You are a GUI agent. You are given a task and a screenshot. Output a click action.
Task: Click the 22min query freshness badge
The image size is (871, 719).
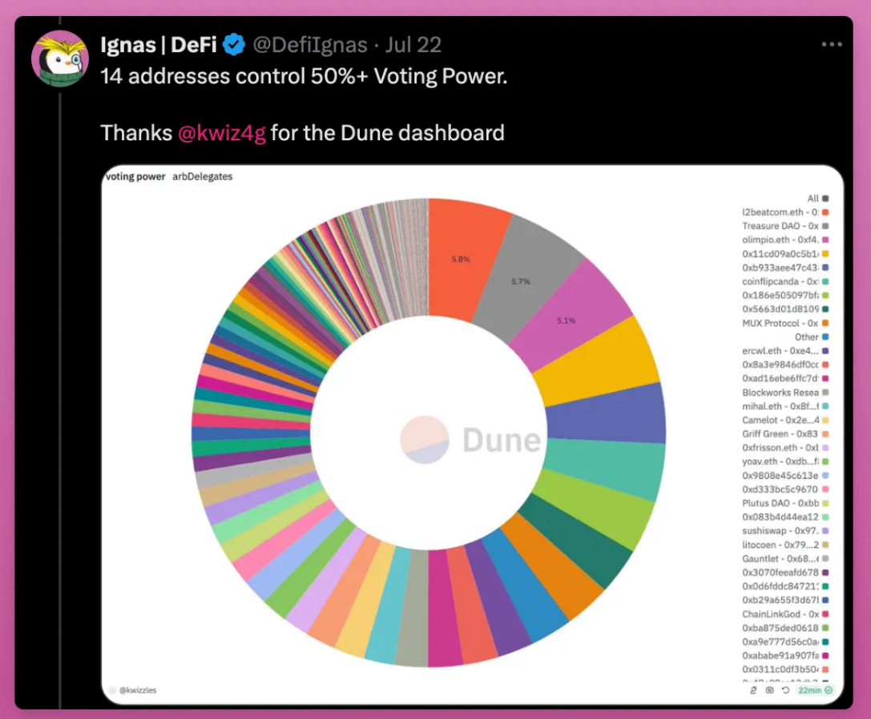tap(815, 690)
